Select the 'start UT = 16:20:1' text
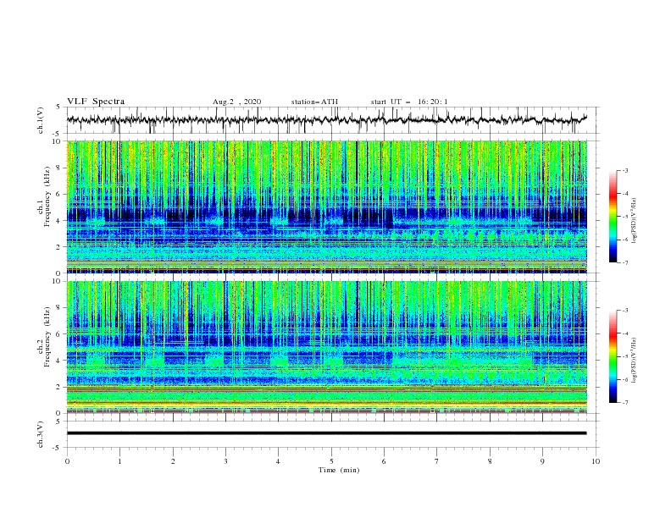 tap(409, 102)
